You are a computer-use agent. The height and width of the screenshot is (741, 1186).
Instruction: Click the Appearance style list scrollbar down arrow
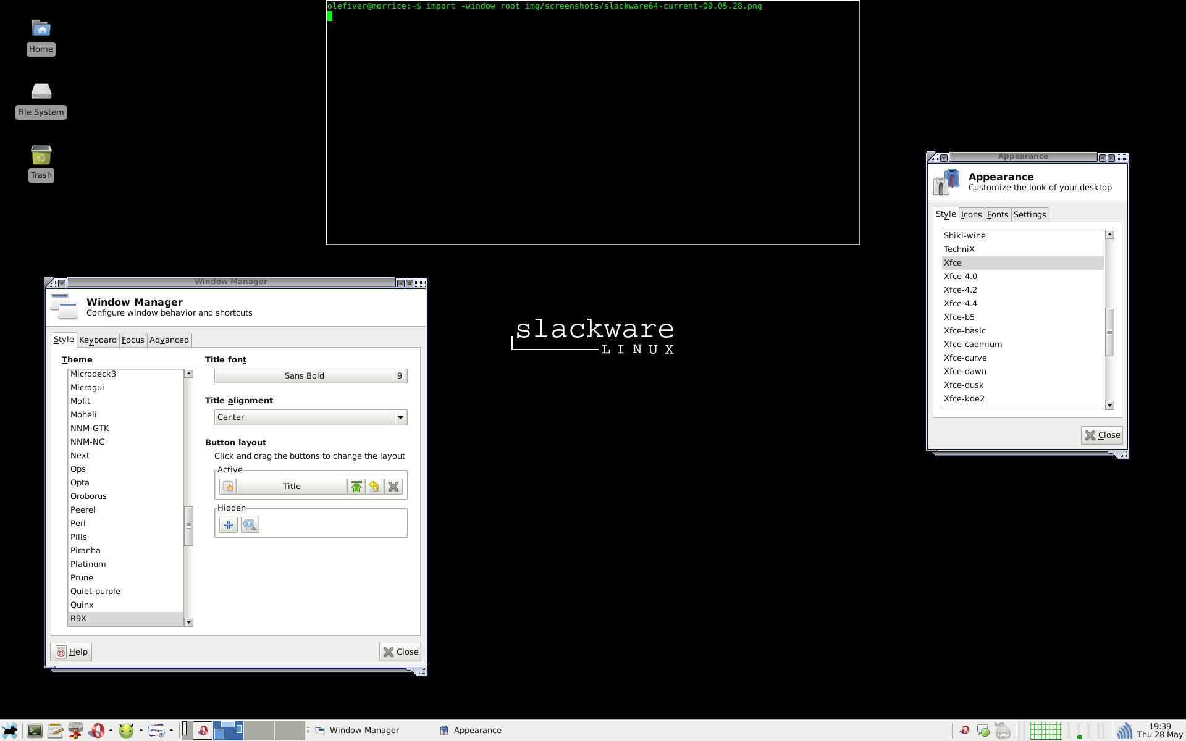coord(1109,406)
